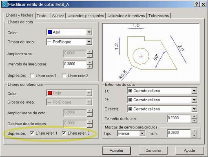
Task: Increase center mark Tam. spinner up arrow
Action: [194, 131]
